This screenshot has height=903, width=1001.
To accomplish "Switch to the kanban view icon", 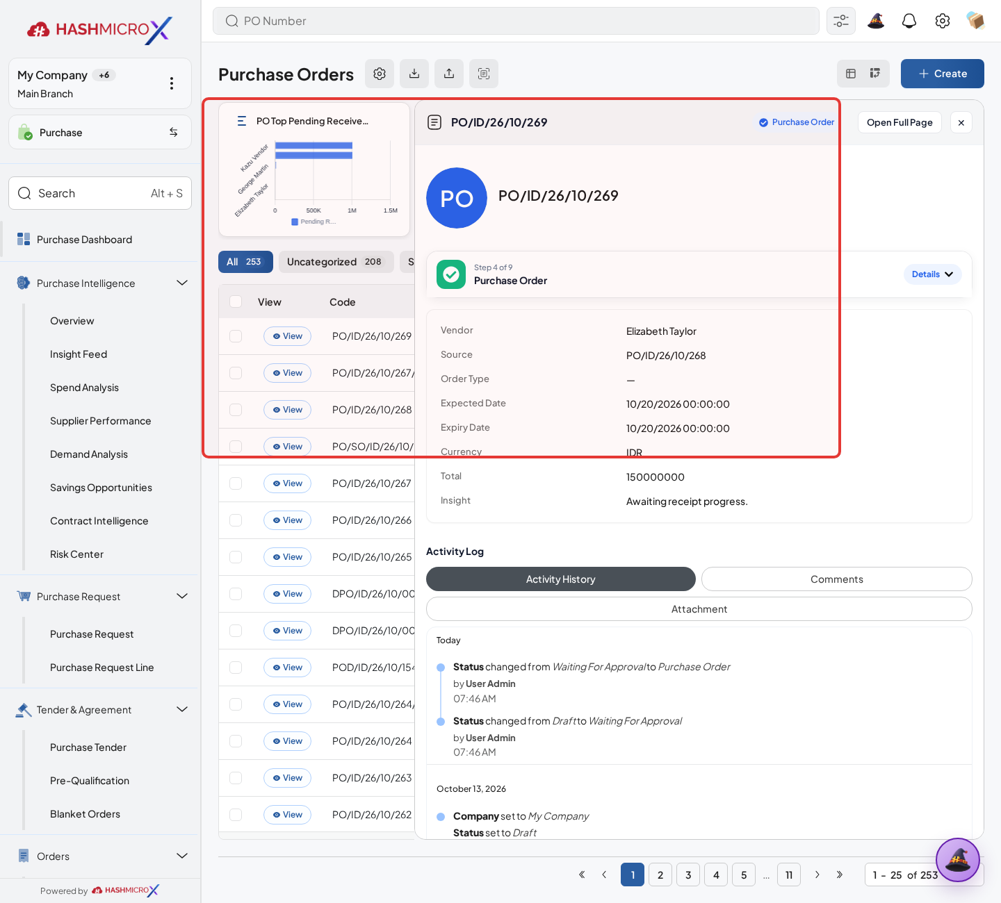I will [x=875, y=74].
